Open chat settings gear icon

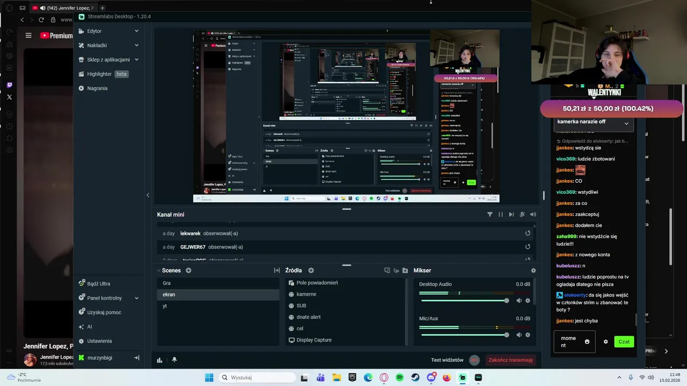pyautogui.click(x=605, y=342)
